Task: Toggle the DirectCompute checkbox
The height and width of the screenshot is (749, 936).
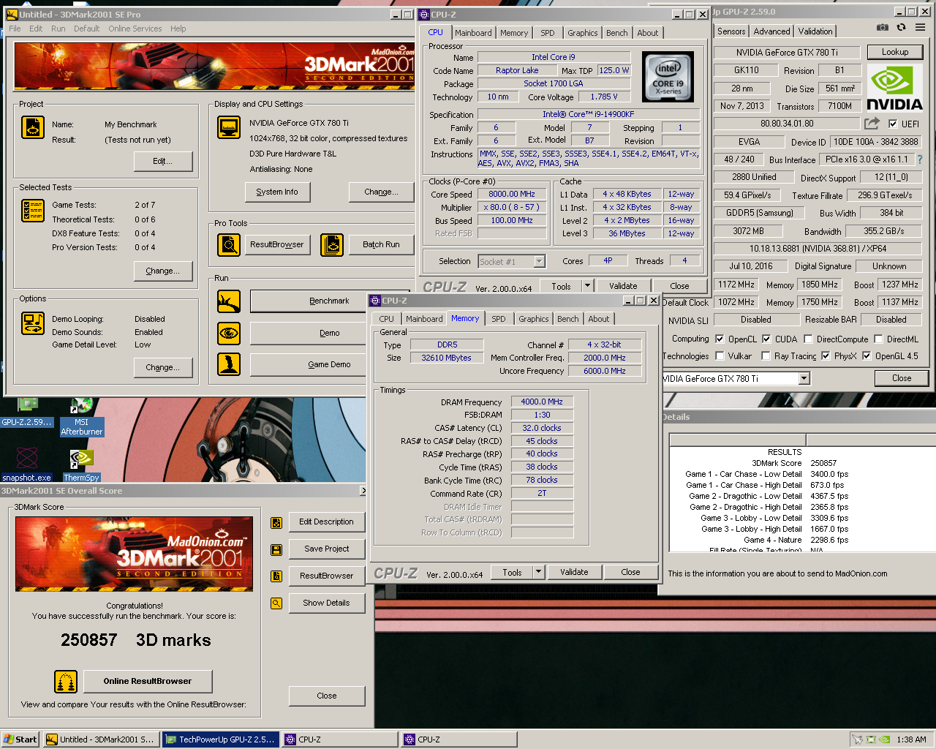Action: pos(808,339)
